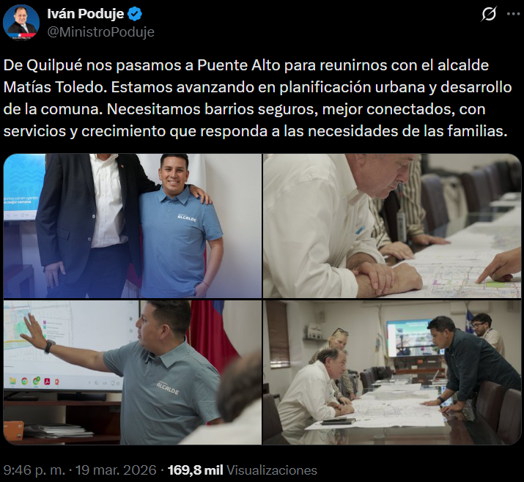Open the three-dot more options menu

point(513,14)
